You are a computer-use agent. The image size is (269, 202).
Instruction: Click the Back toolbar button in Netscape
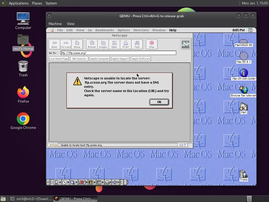pos(54,44)
